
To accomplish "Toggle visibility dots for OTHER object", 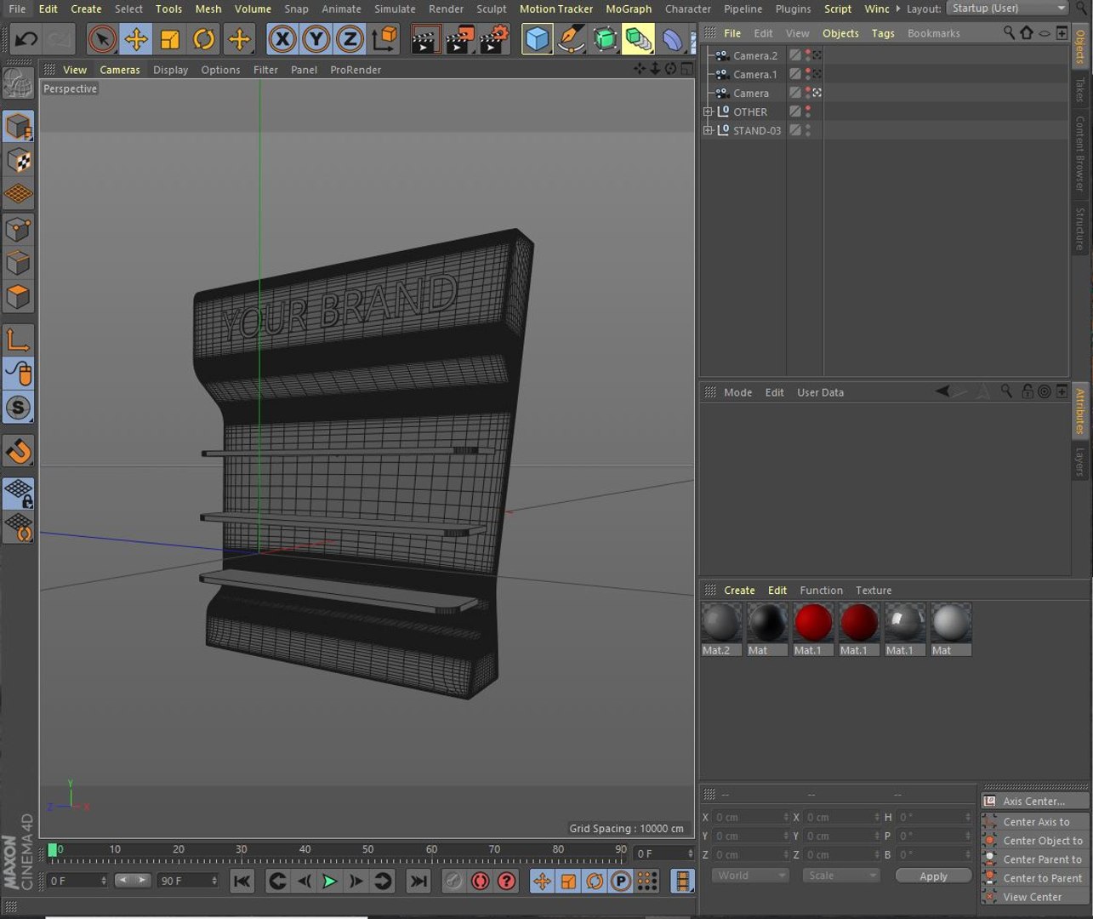I will tap(808, 111).
